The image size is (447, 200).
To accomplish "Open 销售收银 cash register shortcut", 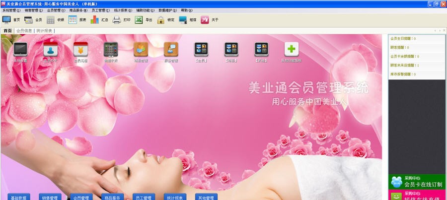I will pos(111,49).
